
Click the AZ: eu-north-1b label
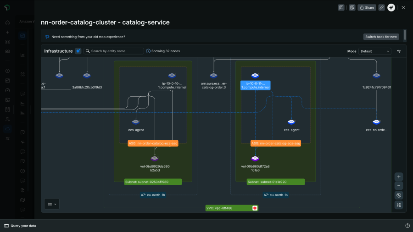(153, 195)
